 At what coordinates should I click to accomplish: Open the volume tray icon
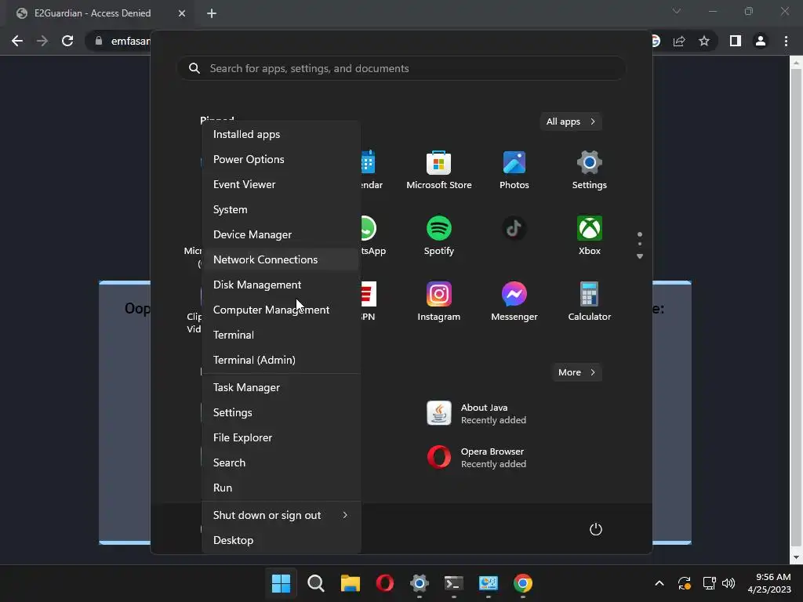[x=729, y=583]
